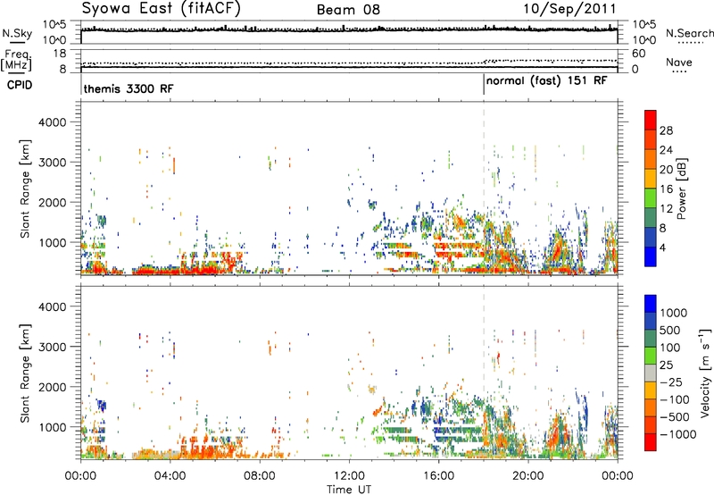Pick the red top segment of Power color bar
Image resolution: width=714 pixels, height=495 pixels.
tap(651, 121)
